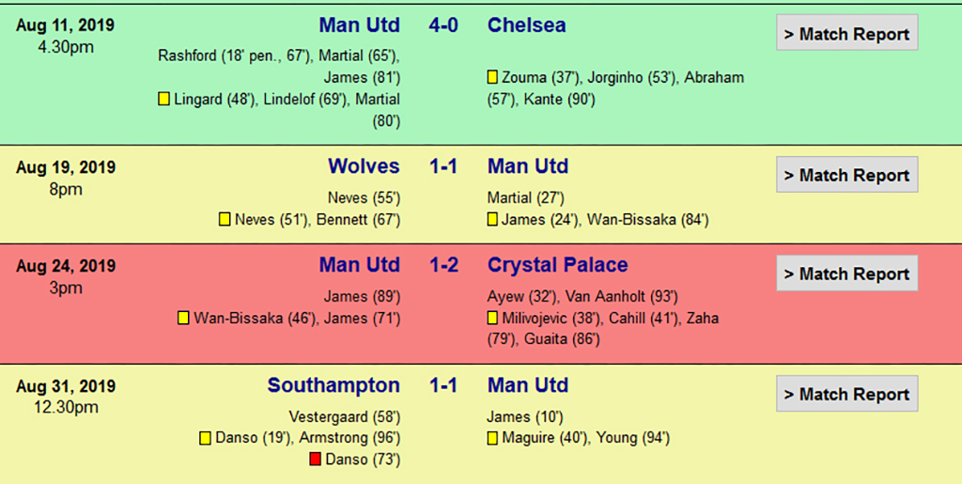Viewport: 962px width, 484px height.
Task: Click yellow card icon before Danso (19')
Action: pos(206,438)
